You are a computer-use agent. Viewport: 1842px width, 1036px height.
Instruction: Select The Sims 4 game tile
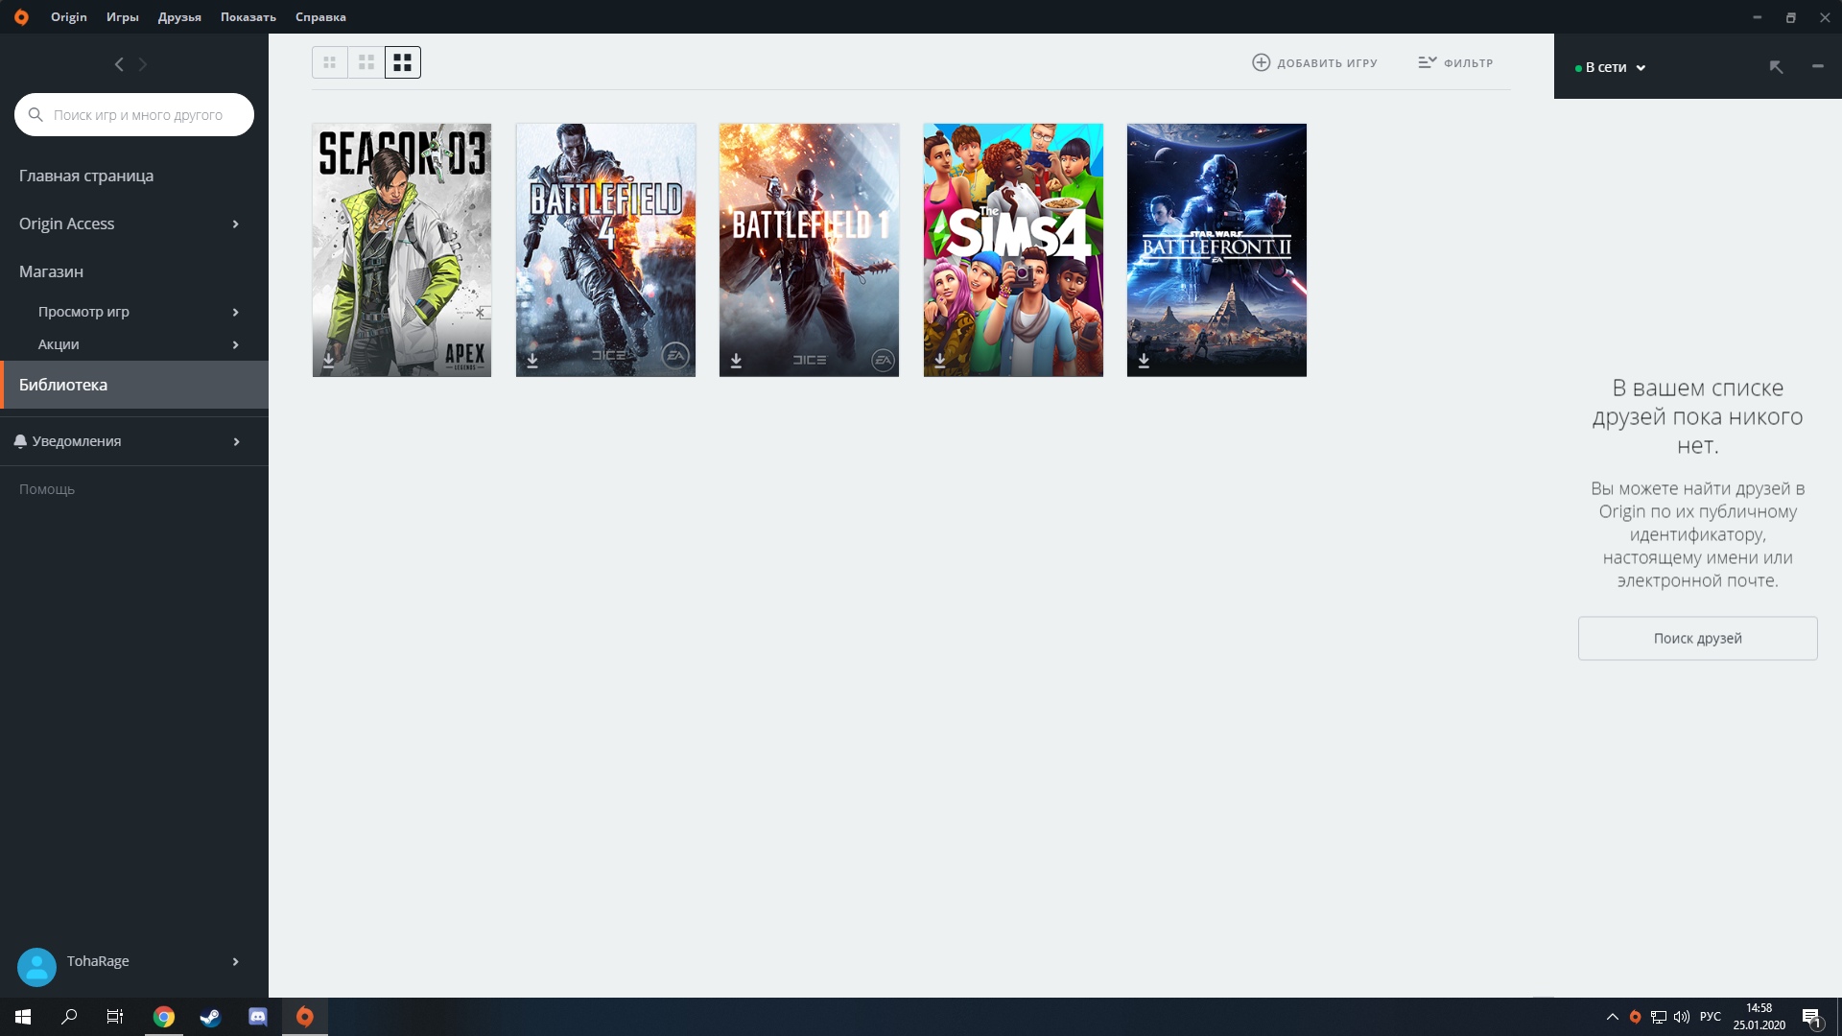pos(1013,249)
